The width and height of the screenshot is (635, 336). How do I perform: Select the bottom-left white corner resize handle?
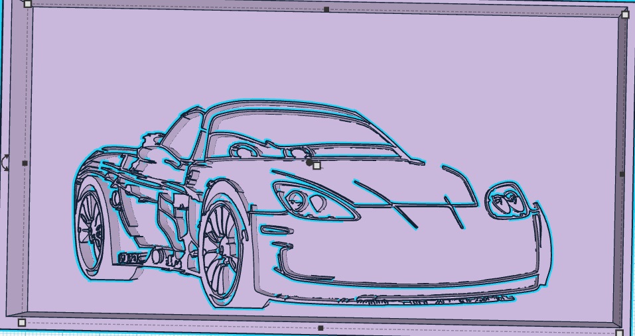22,322
